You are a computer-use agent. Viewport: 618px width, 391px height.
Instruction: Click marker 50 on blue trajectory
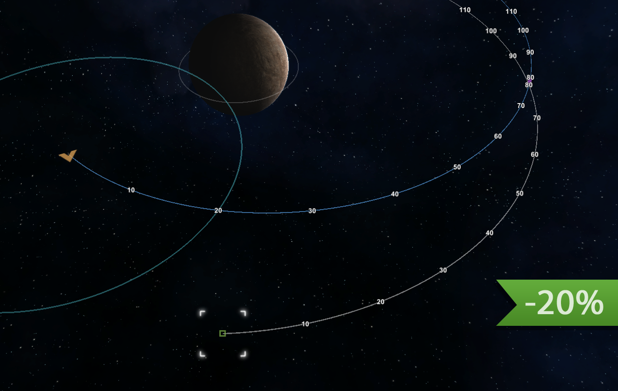coord(457,167)
